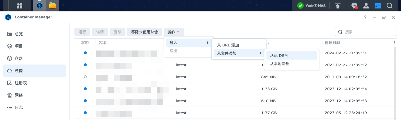Open the column options three-dot menu
This screenshot has width=401, height=120.
point(394,43)
